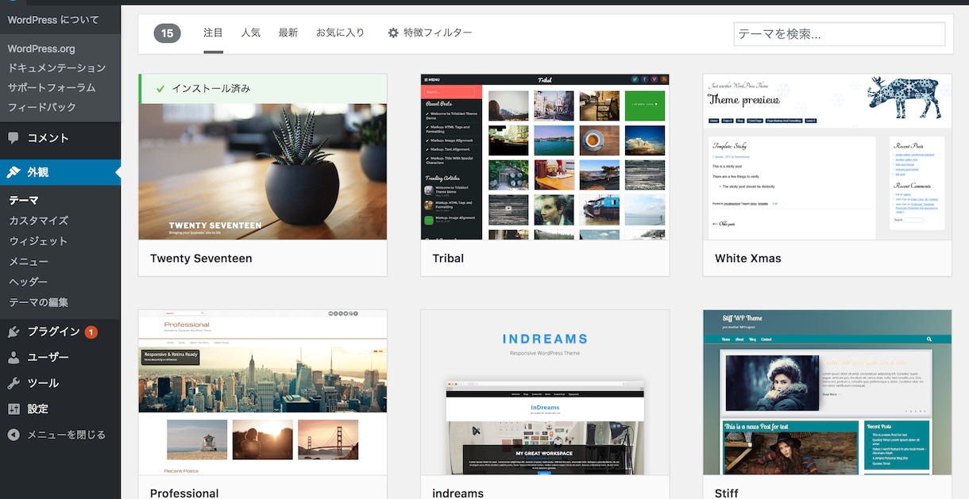969x499 pixels.
Task: Open the コメント menu speech-bubble icon
Action: (14, 137)
